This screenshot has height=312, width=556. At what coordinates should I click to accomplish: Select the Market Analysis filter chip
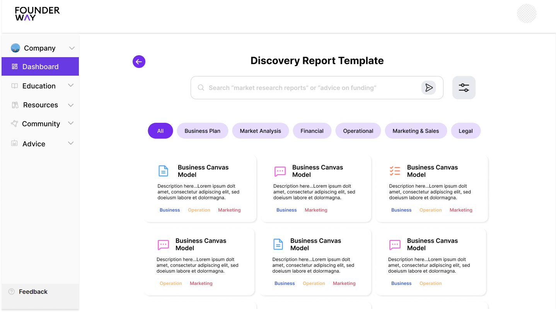(x=261, y=131)
